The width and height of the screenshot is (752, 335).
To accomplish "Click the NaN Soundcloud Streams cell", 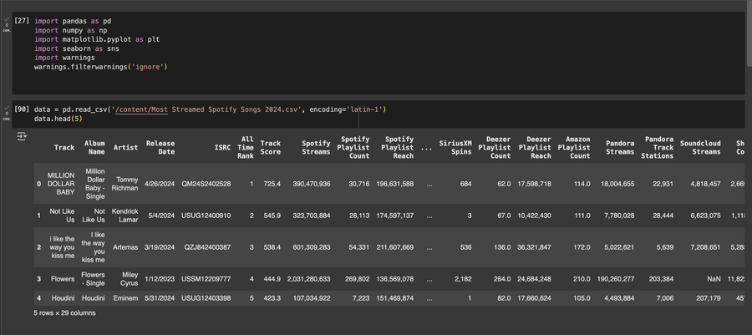I will click(714, 278).
